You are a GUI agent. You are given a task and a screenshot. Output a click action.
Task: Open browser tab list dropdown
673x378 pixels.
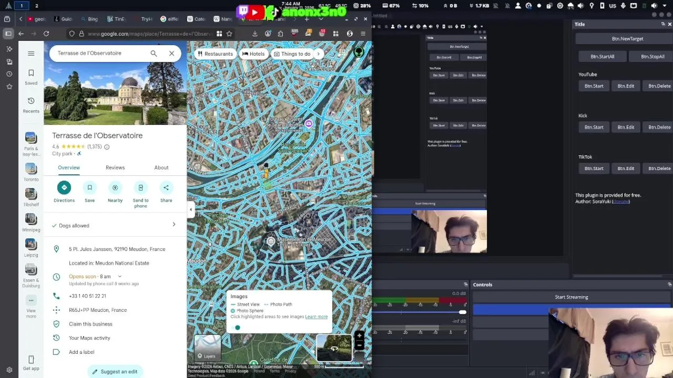pyautogui.click(x=321, y=19)
